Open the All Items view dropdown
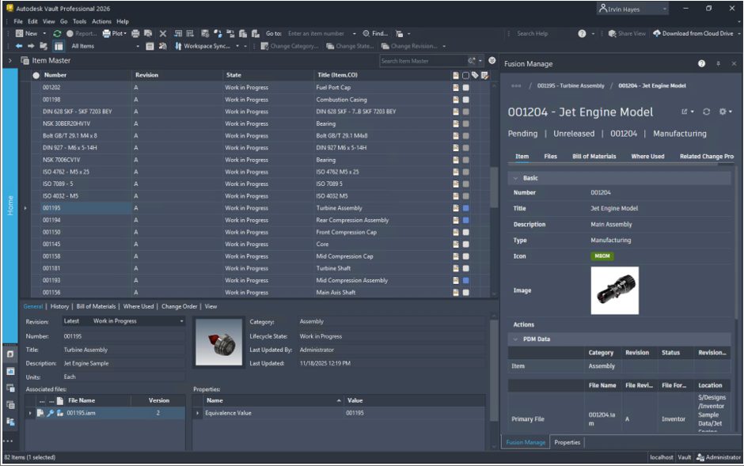This screenshot has height=466, width=744. coord(138,45)
